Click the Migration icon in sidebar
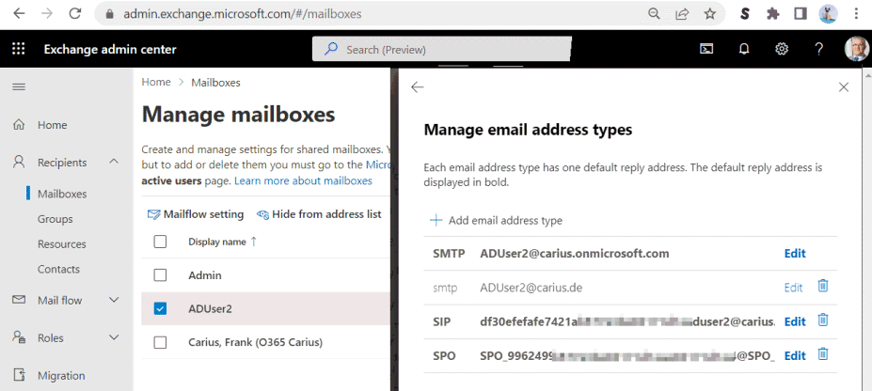 [x=19, y=375]
